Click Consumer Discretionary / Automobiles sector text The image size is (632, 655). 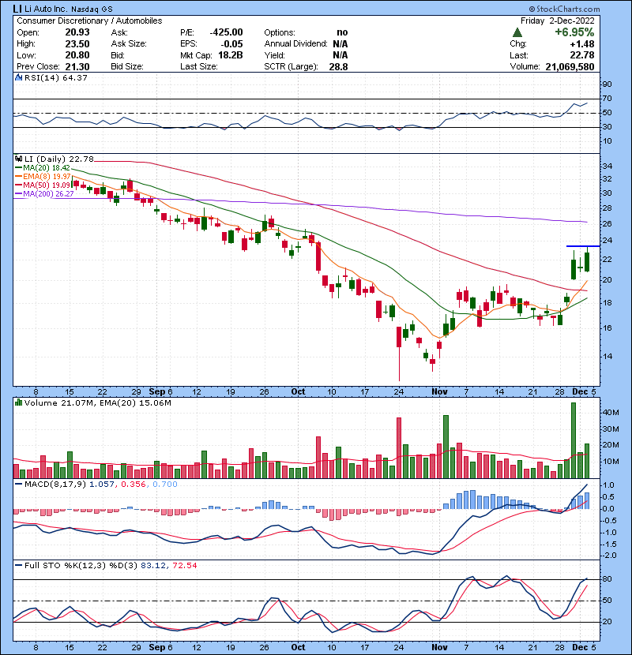[x=89, y=21]
